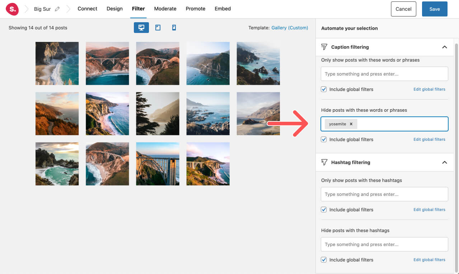Click the Hashtag filtering funnel icon
This screenshot has width=459, height=274.
click(324, 162)
